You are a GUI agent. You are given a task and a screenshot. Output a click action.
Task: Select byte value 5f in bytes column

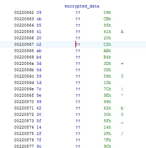39,121
